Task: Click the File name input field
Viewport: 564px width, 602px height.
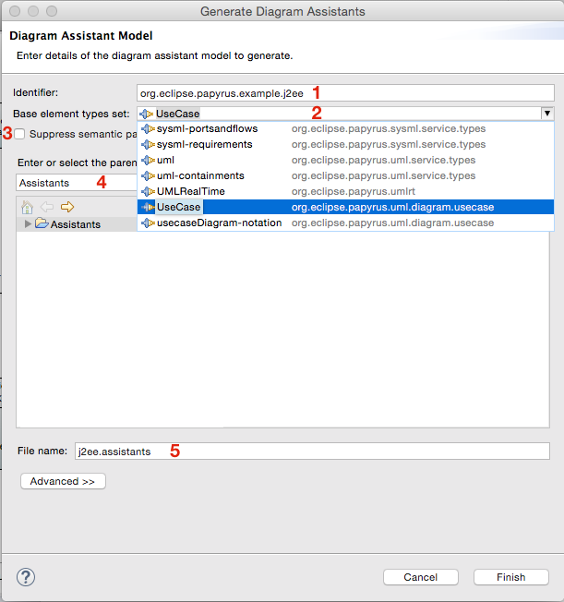Action: click(312, 451)
